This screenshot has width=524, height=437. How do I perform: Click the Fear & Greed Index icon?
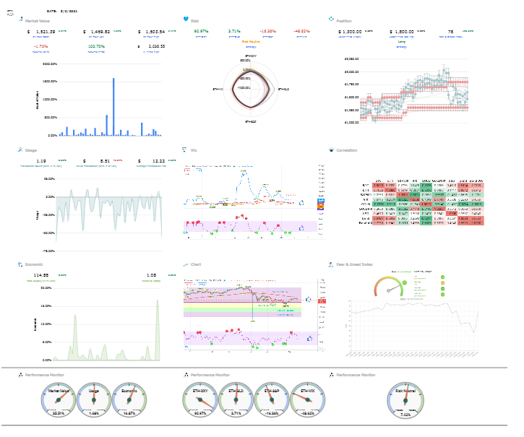[x=331, y=264]
